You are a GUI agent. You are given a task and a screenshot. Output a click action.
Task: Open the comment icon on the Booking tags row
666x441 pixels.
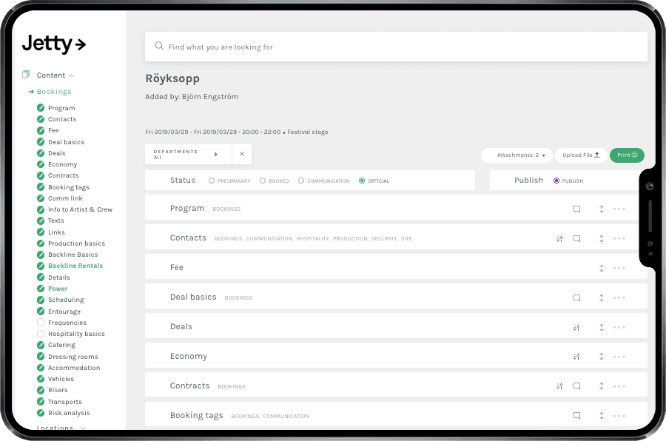pyautogui.click(x=577, y=416)
